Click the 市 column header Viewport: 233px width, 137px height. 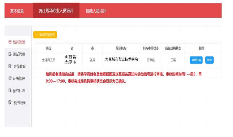(92, 48)
